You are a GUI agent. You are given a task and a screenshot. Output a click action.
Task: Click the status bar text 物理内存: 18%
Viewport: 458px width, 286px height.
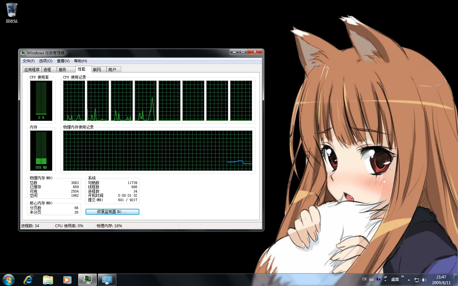(x=109, y=226)
